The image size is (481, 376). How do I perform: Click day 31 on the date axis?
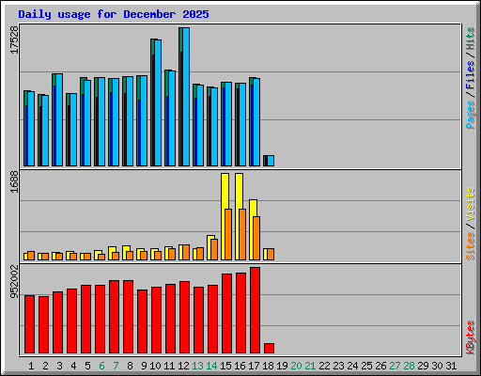tap(452, 366)
